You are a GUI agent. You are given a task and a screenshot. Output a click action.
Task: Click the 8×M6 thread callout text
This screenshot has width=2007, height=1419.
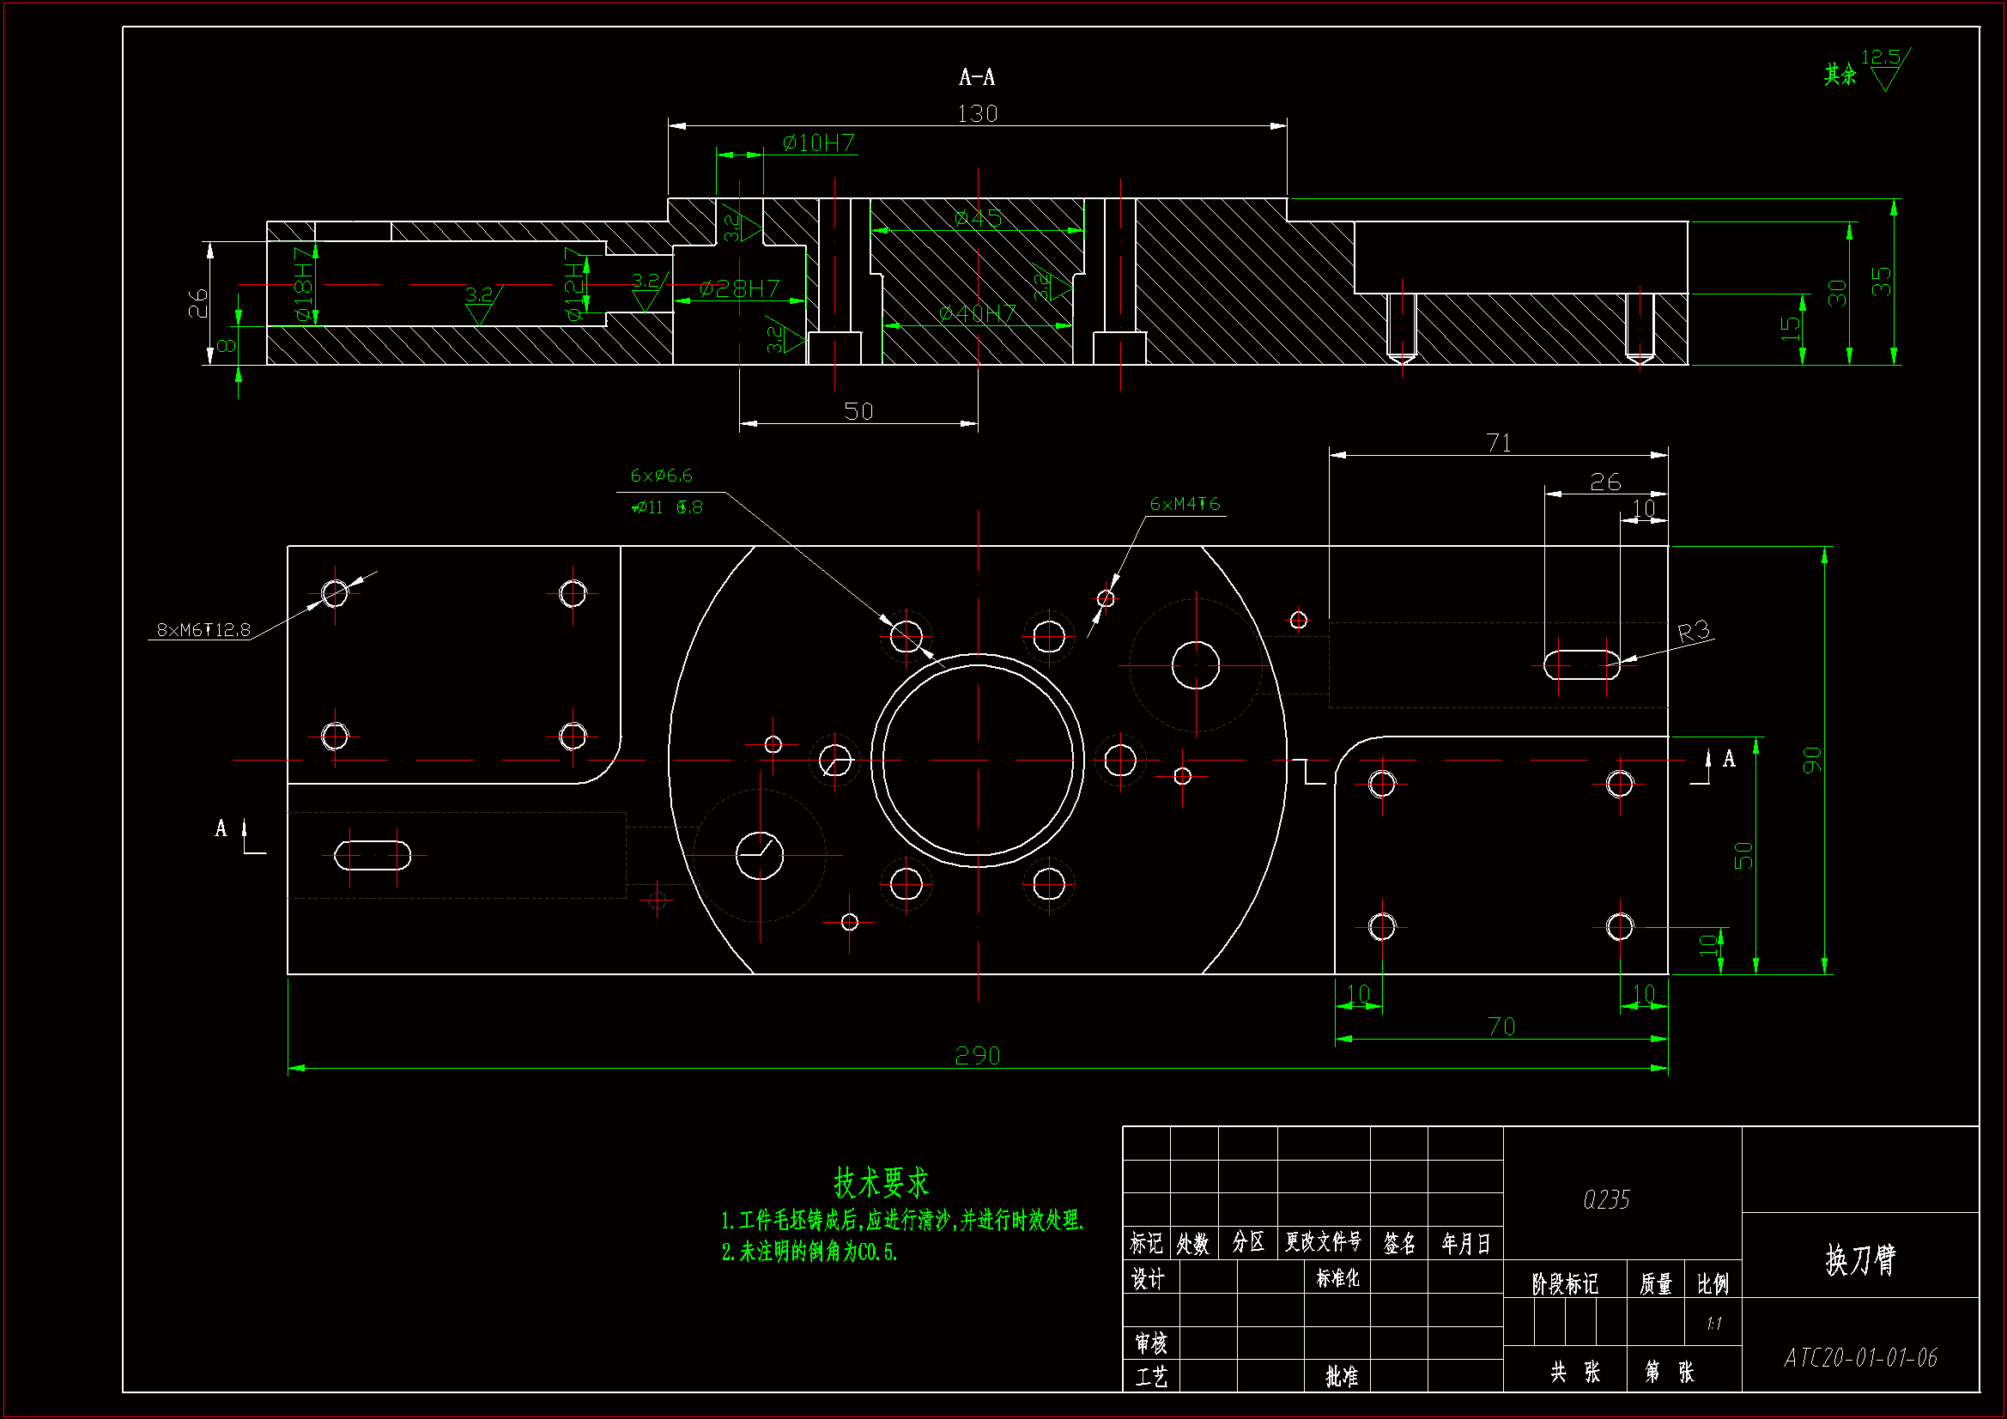coord(203,630)
